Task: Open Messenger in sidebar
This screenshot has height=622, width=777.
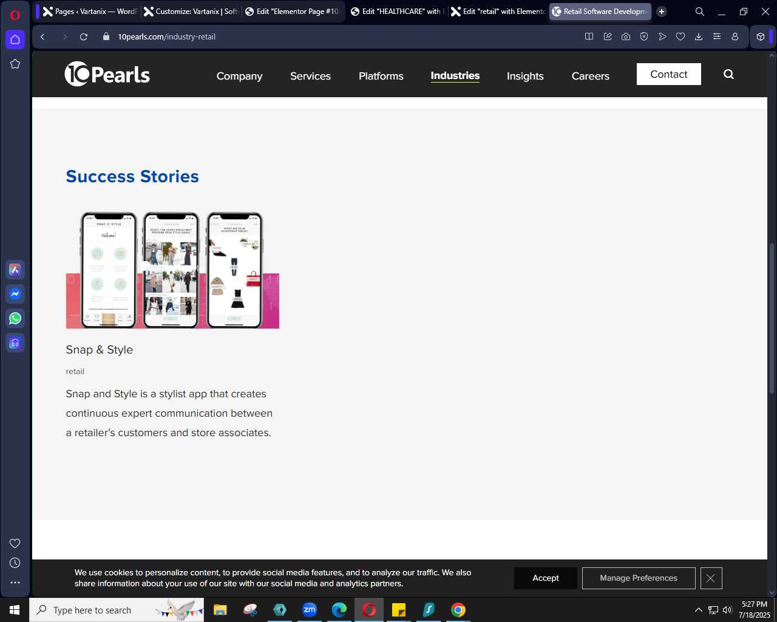Action: [x=15, y=294]
